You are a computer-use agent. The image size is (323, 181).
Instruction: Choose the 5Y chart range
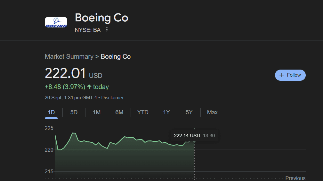tap(189, 112)
